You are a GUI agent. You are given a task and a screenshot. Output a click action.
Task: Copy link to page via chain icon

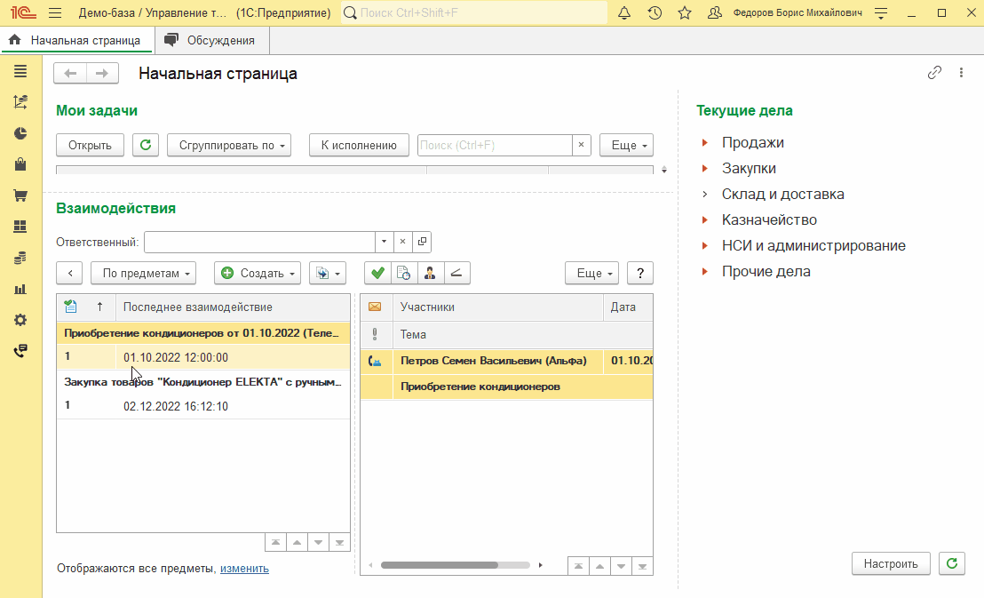[934, 73]
